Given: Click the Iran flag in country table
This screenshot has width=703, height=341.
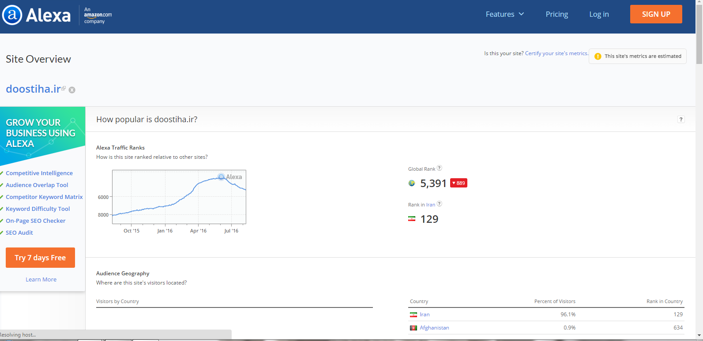Looking at the screenshot, I should (414, 315).
